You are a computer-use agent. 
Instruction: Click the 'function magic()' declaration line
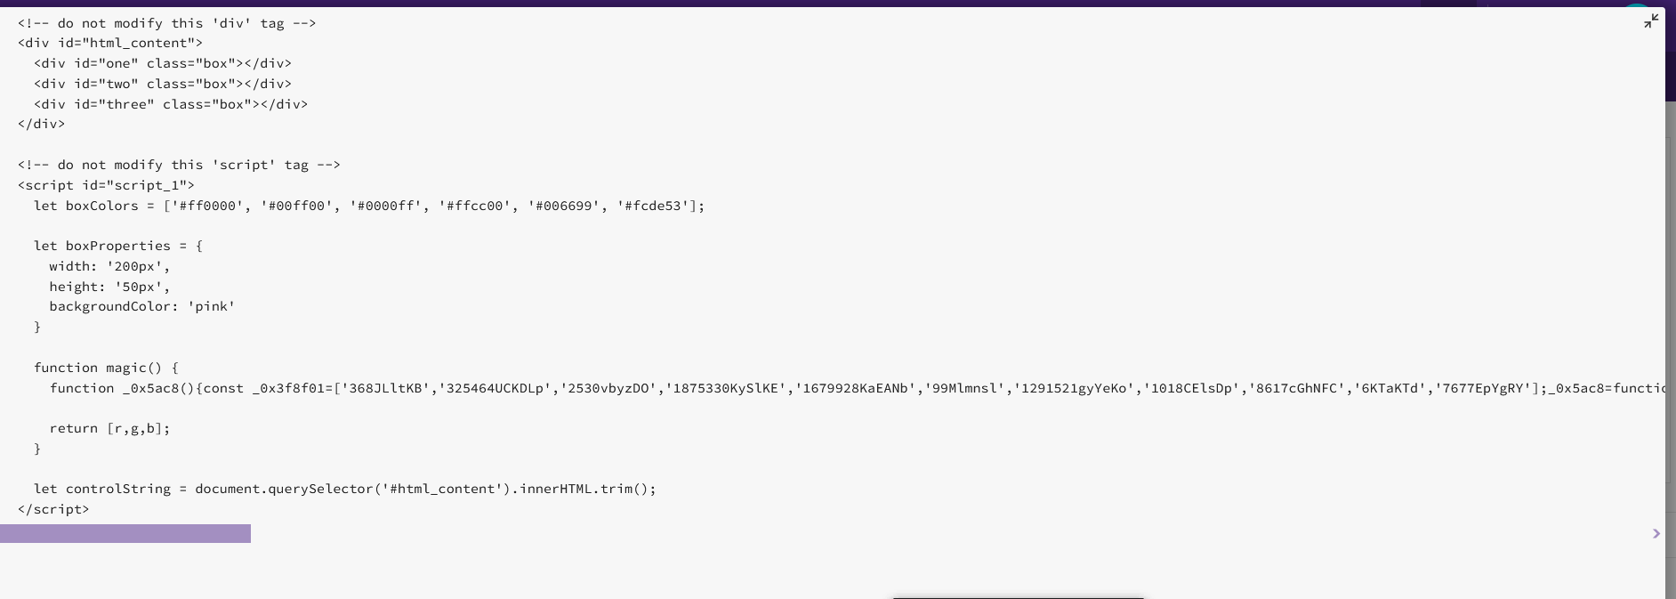pyautogui.click(x=106, y=368)
